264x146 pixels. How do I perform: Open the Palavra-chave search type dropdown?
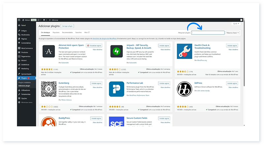click(x=233, y=33)
